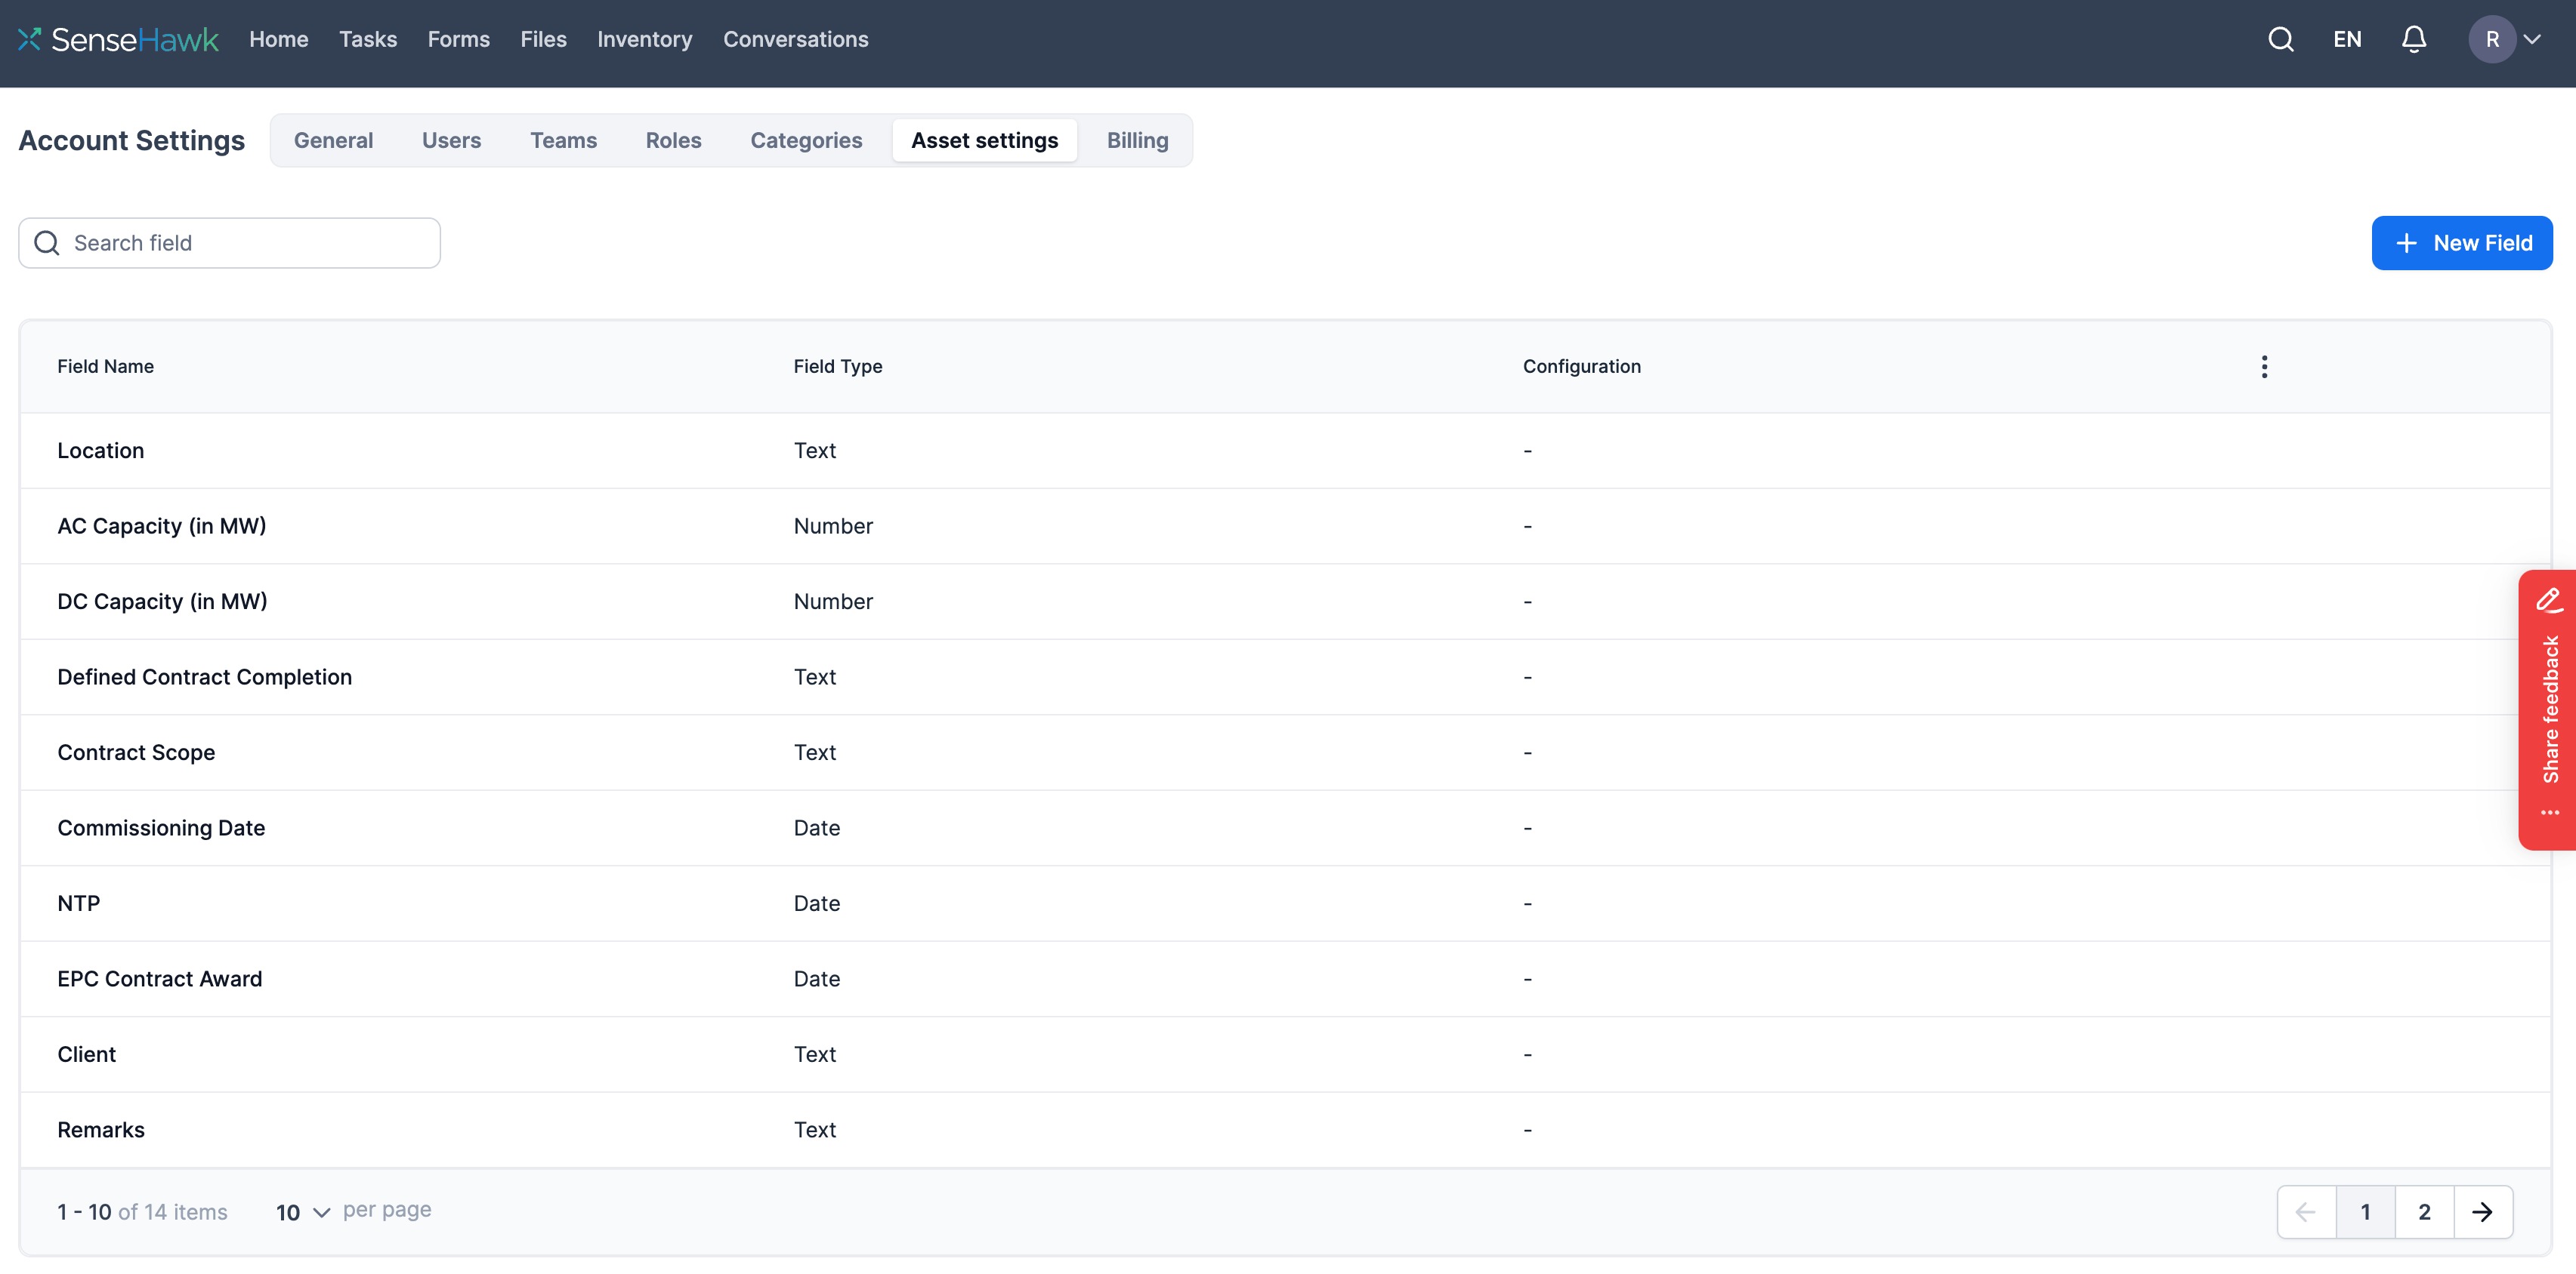This screenshot has height=1274, width=2576.
Task: Open the notifications bell
Action: [2413, 39]
